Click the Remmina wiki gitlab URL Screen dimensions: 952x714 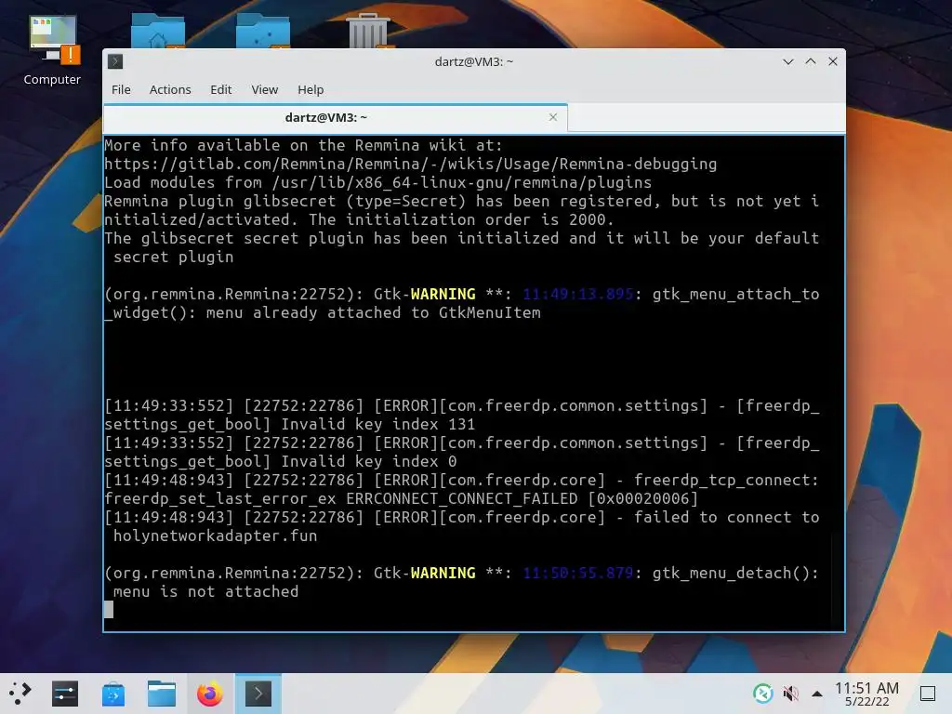tap(410, 164)
